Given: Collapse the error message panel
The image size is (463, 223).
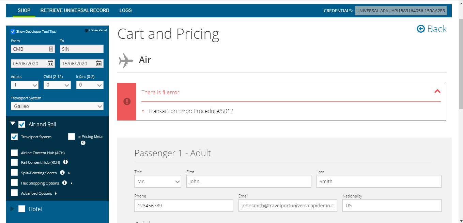Looking at the screenshot, I should click(437, 91).
